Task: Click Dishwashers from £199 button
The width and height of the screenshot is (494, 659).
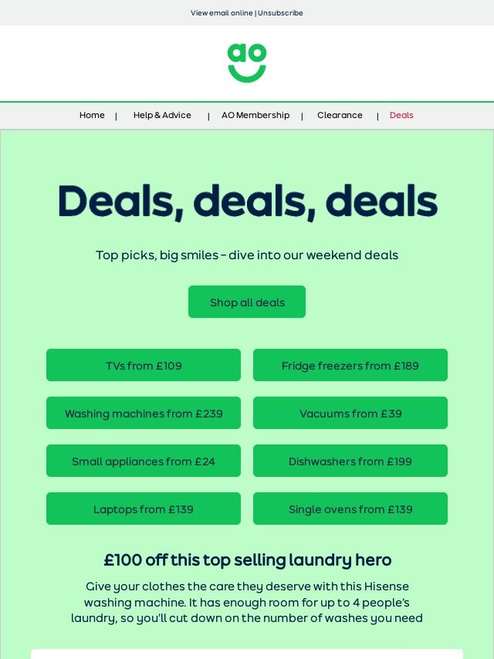Action: (350, 461)
